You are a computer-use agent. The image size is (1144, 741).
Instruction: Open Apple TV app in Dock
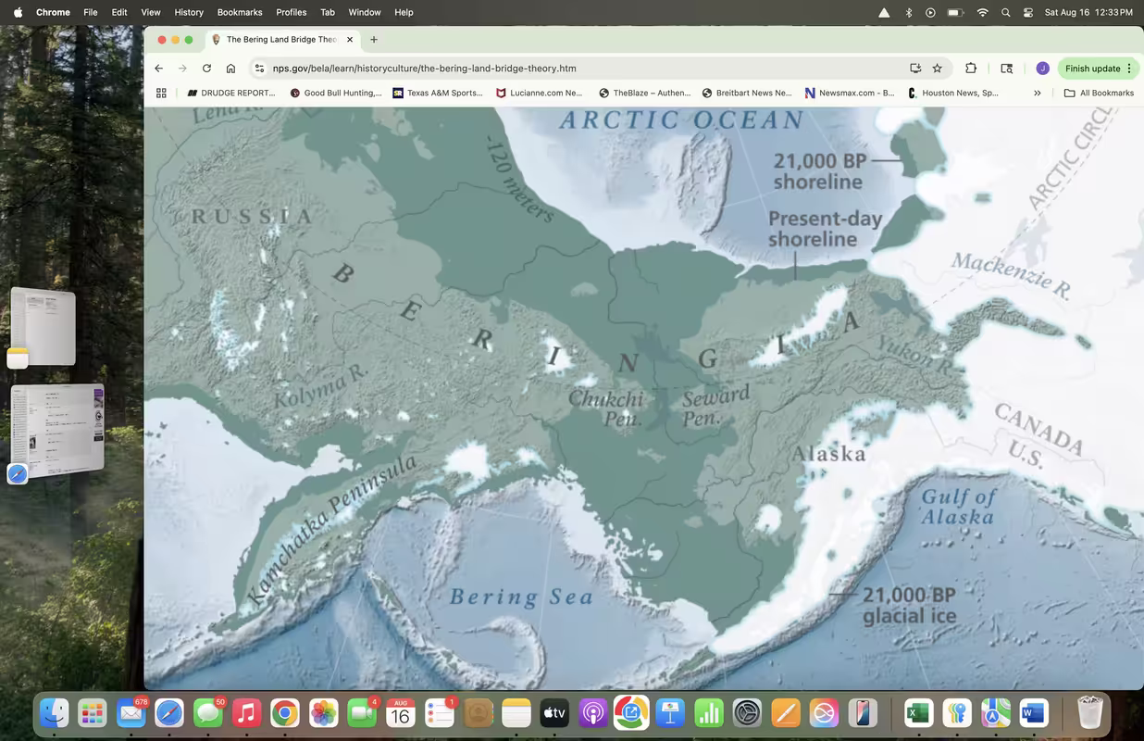coord(553,713)
